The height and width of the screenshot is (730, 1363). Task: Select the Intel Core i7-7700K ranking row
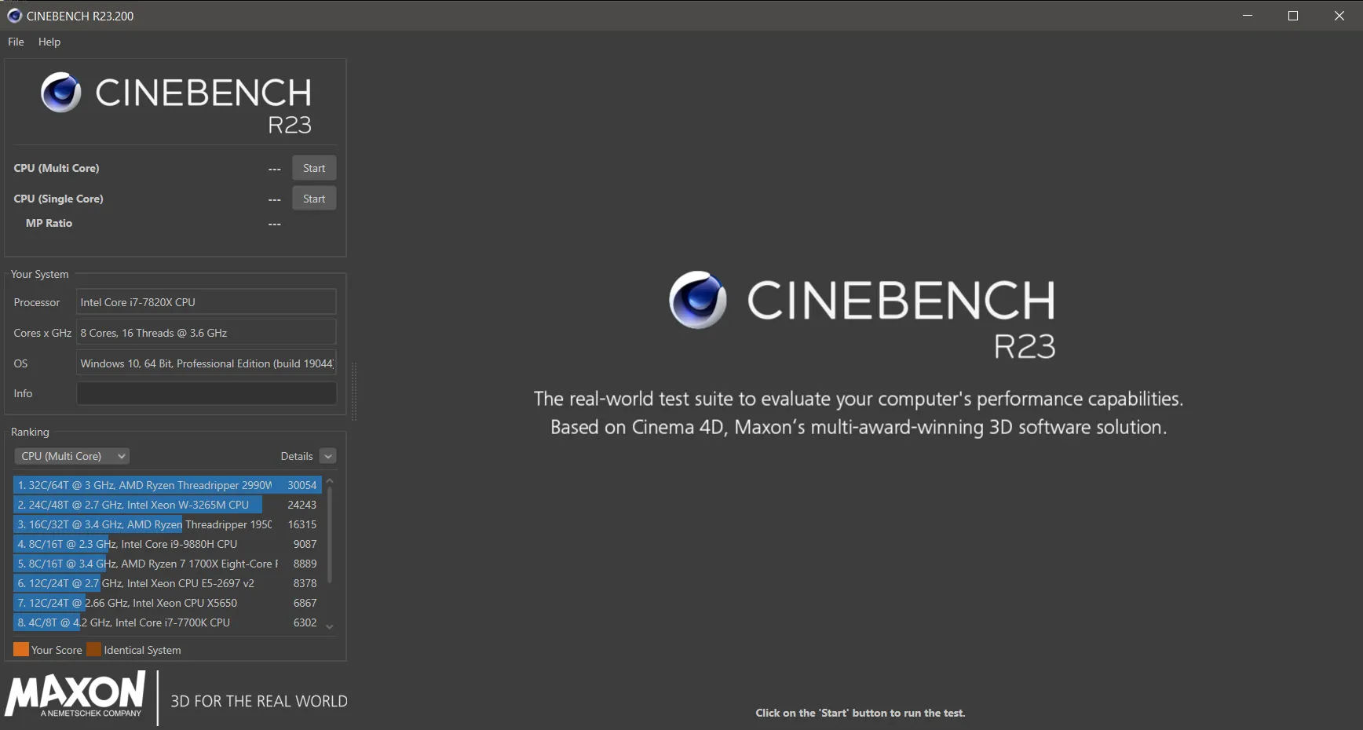[x=167, y=622]
